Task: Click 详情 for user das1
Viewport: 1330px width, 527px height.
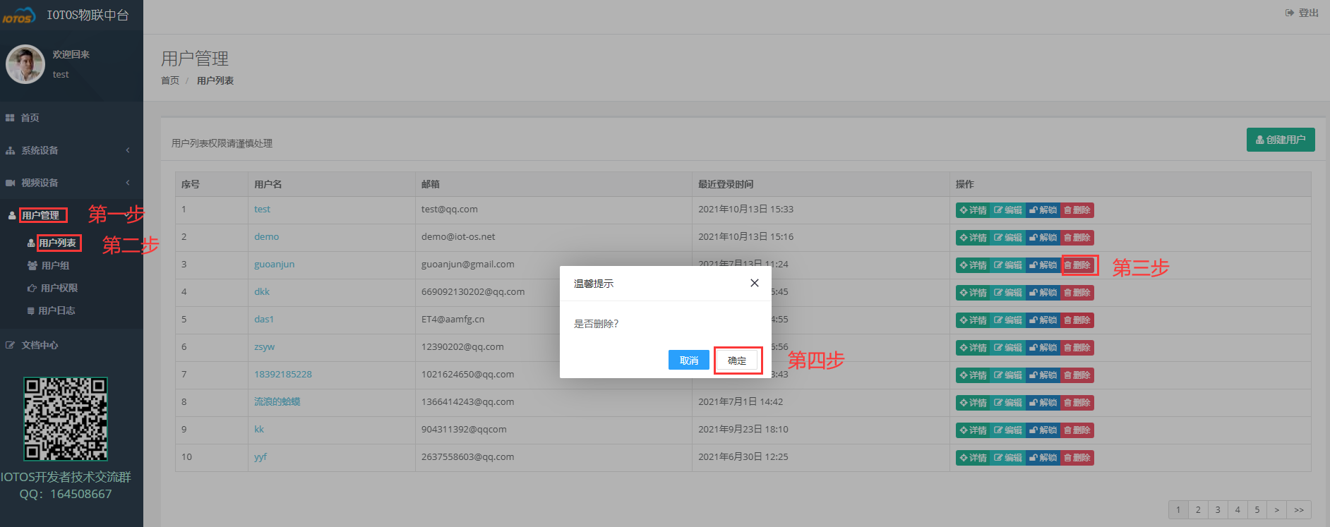Action: (973, 320)
